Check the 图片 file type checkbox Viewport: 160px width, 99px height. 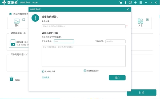(24, 20)
